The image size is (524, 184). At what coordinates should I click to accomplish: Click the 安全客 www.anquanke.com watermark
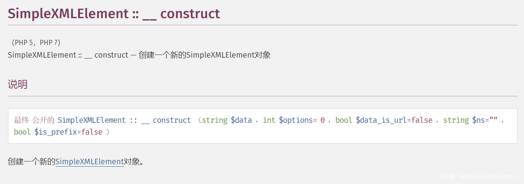tap(478, 176)
